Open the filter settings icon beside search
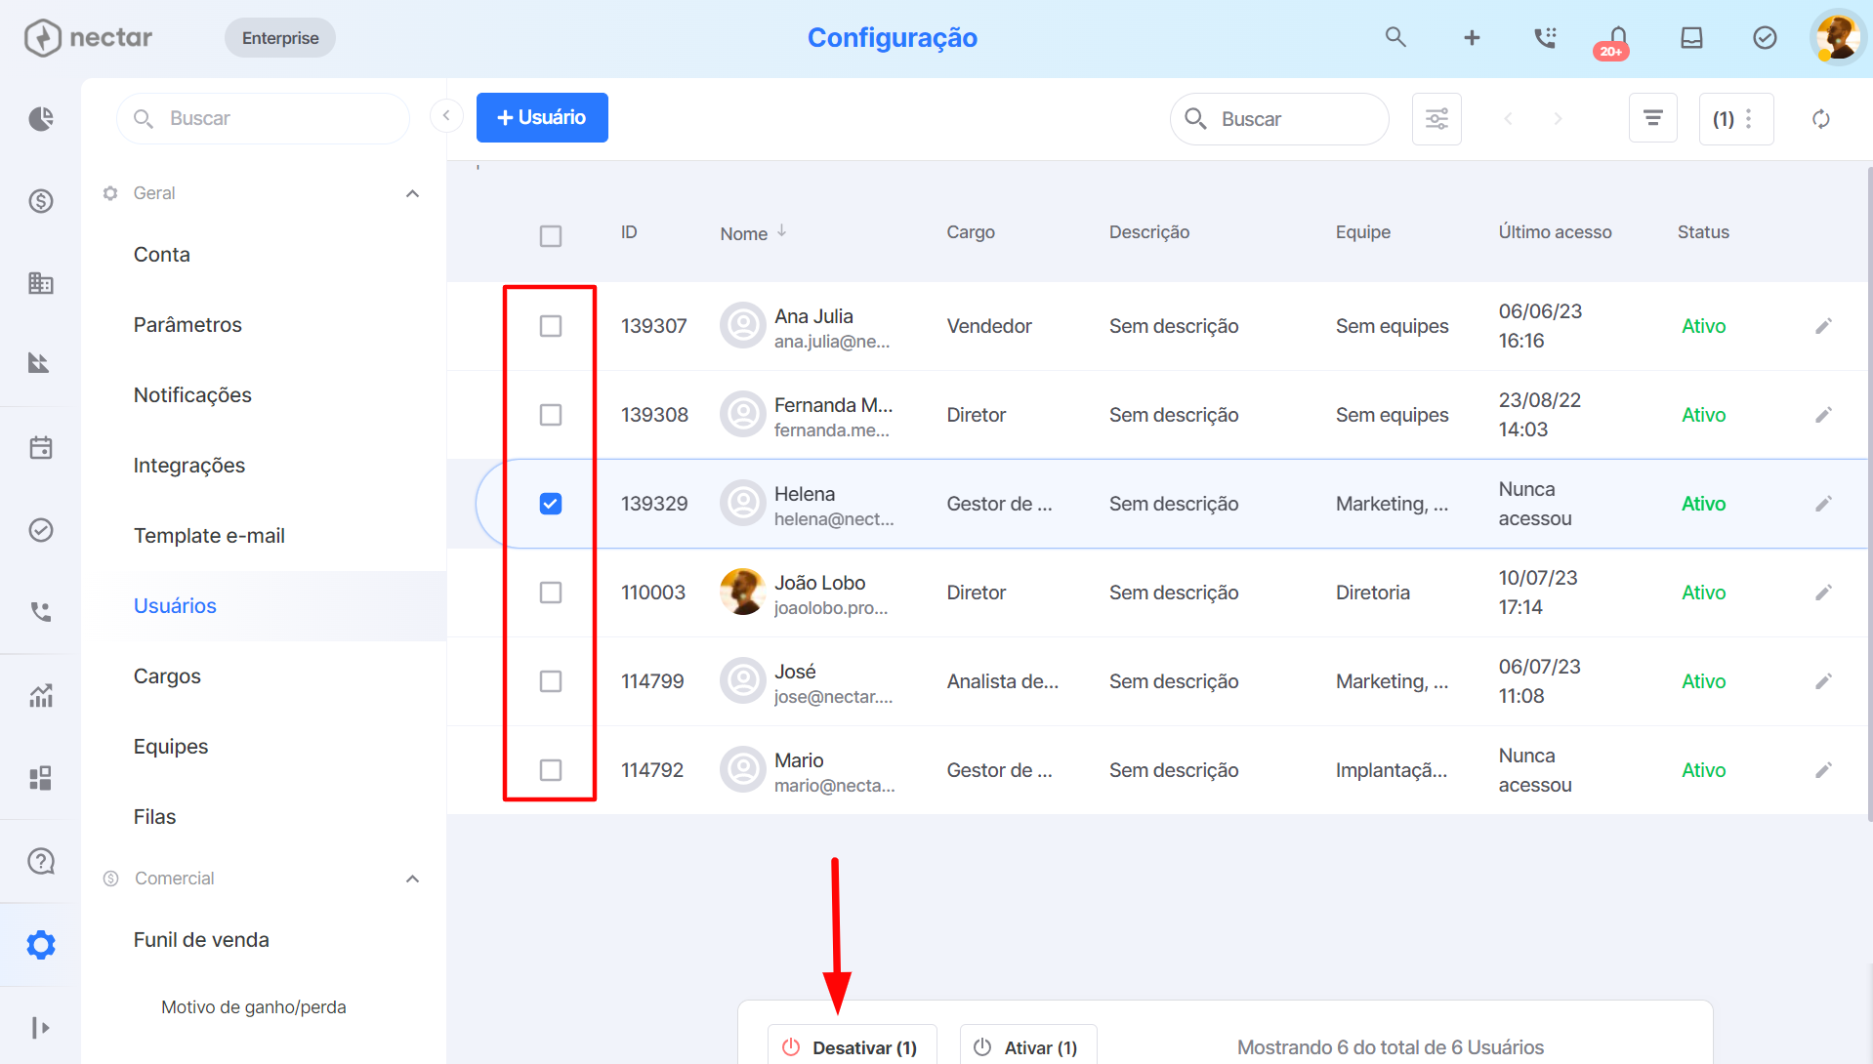Screen dimensions: 1873x1064 [1436, 119]
